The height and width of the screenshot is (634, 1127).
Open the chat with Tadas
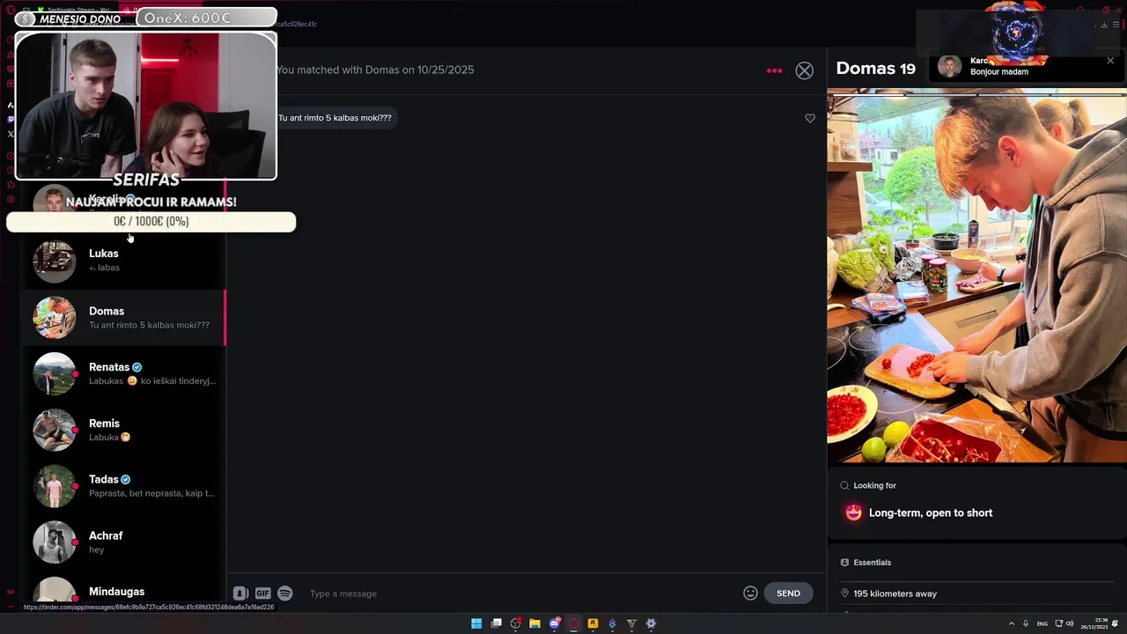pyautogui.click(x=123, y=486)
